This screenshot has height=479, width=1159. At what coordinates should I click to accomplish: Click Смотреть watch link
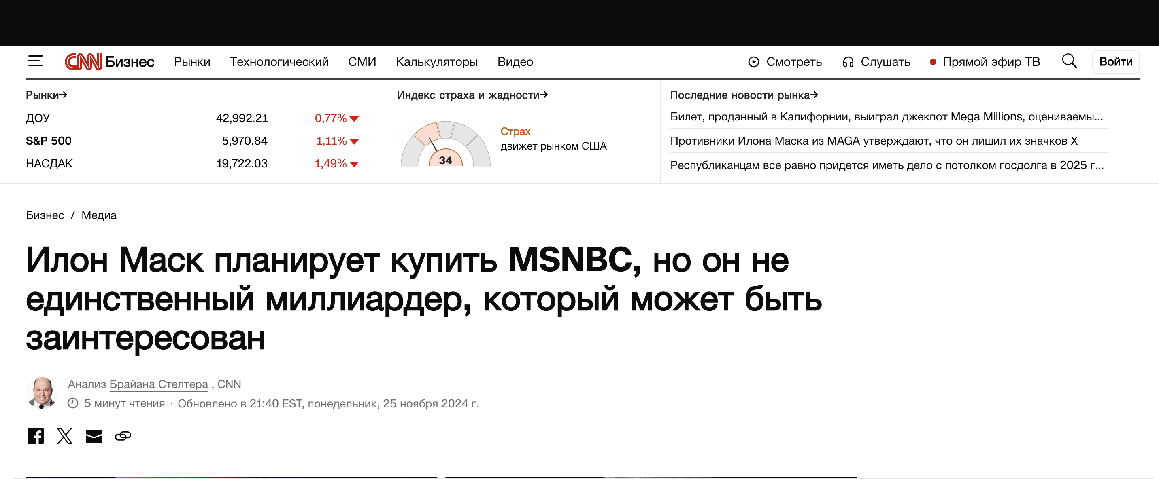tap(785, 61)
